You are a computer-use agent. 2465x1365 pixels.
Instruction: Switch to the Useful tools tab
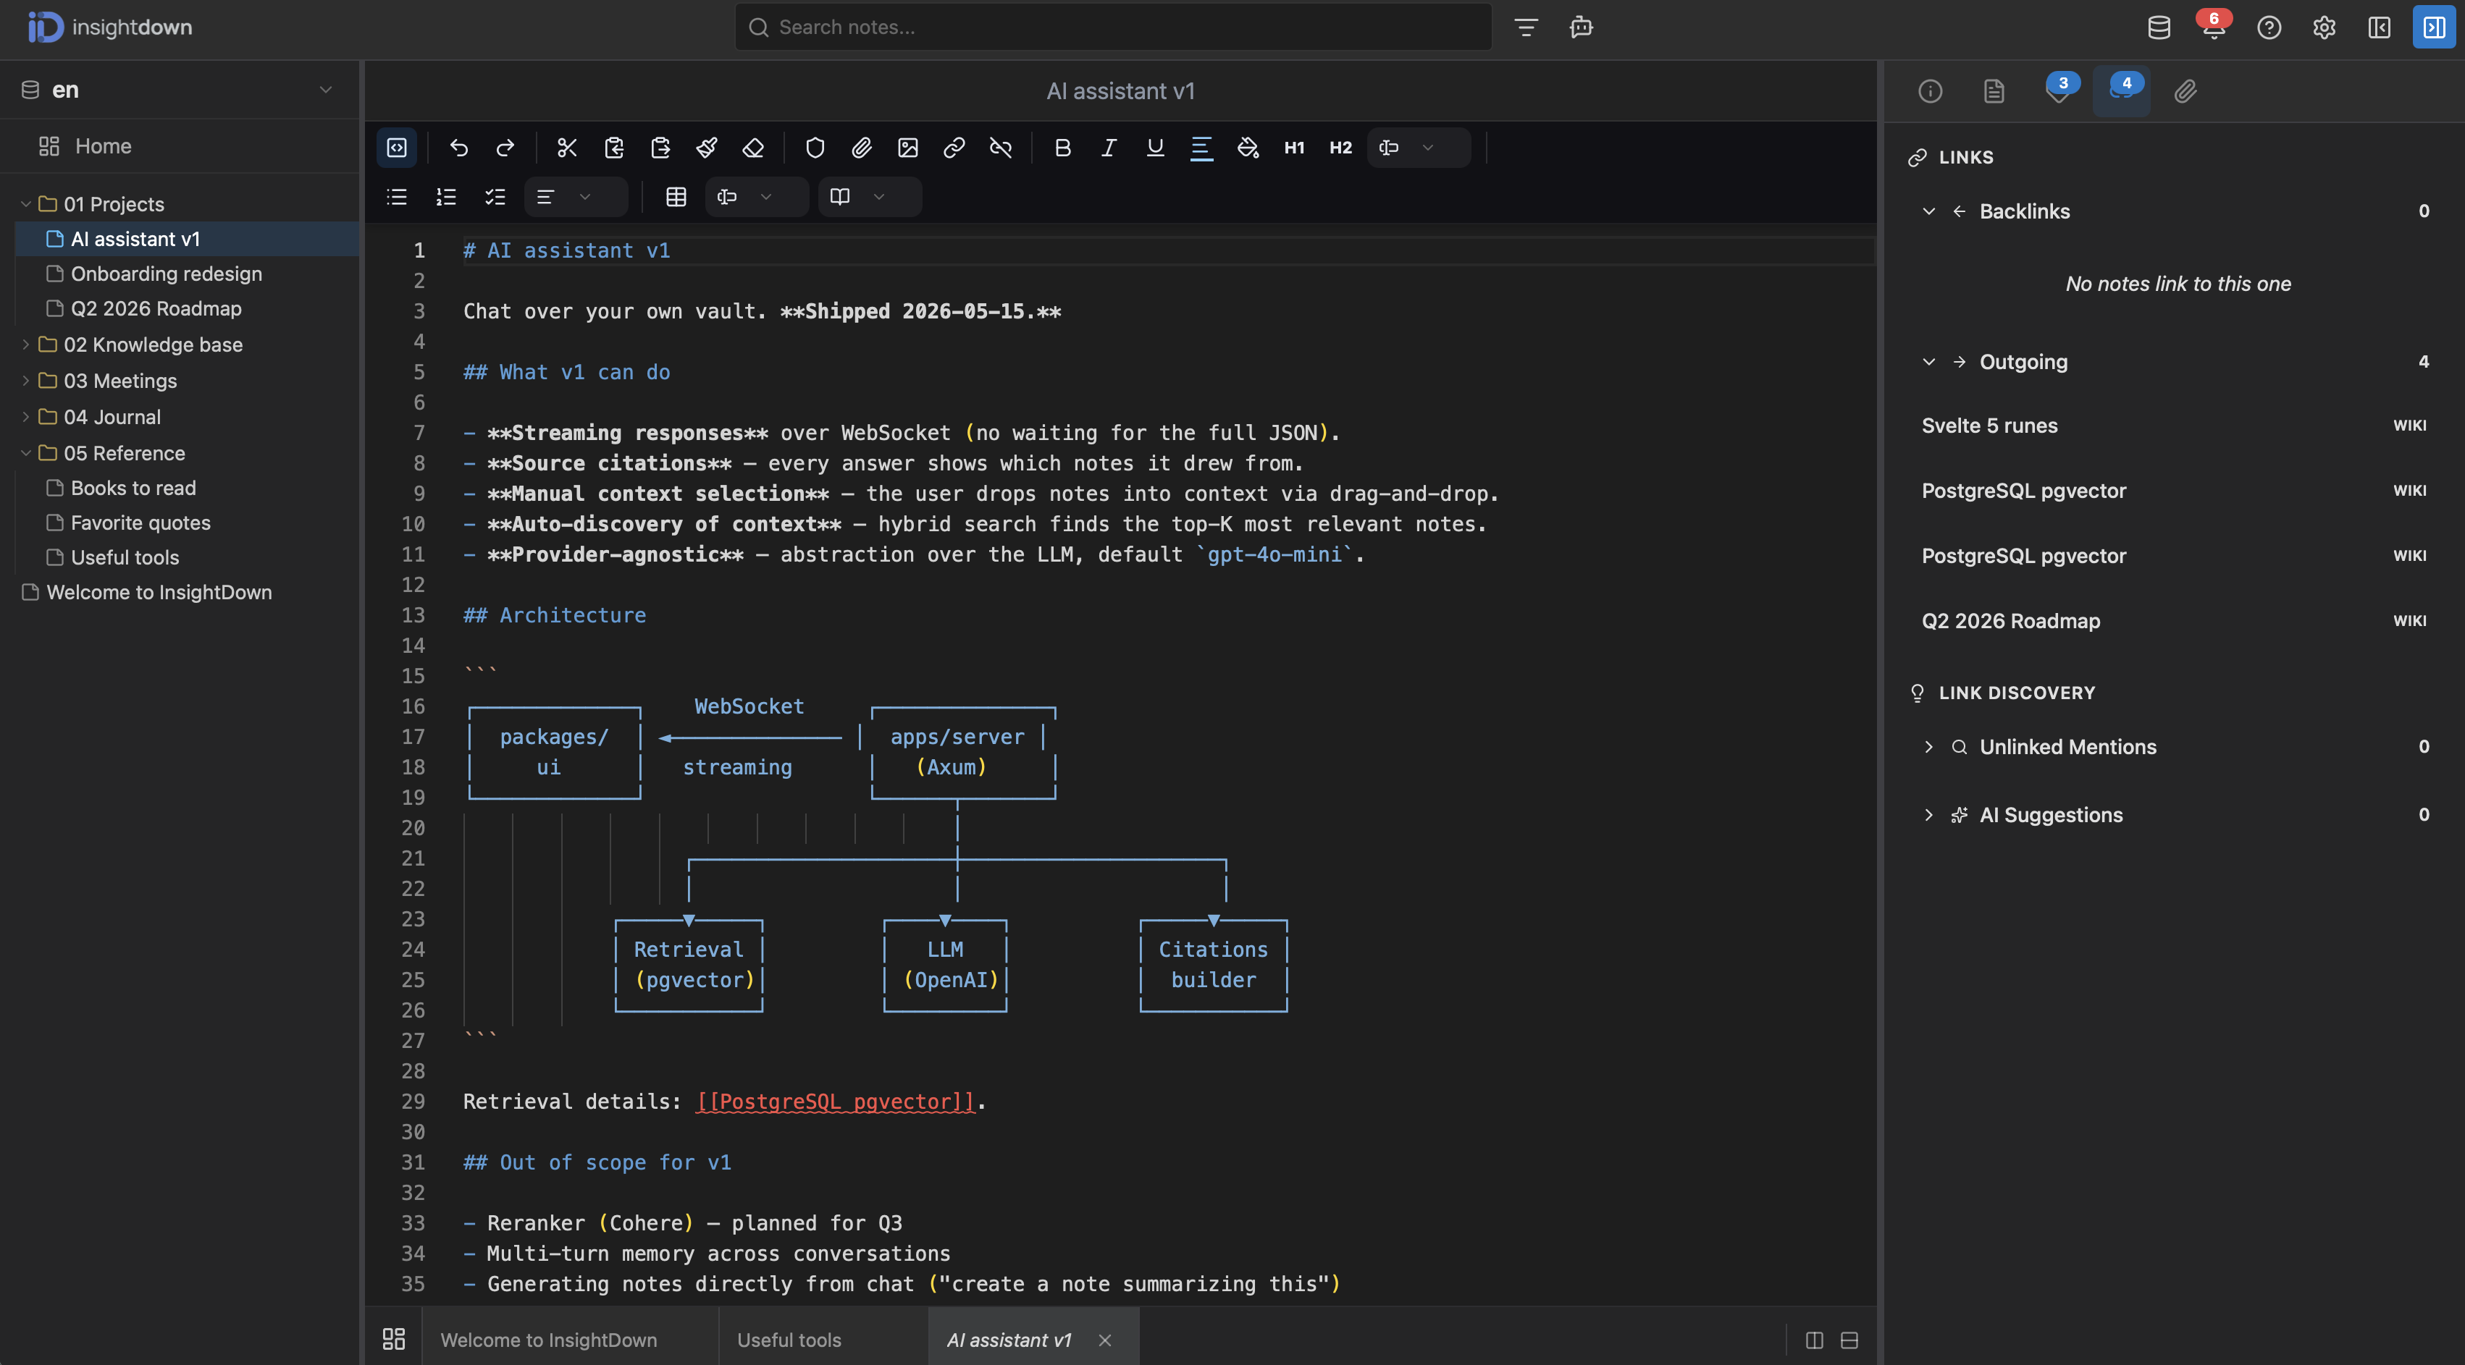point(789,1339)
